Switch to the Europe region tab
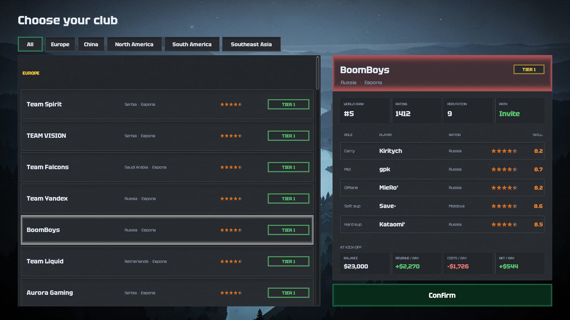Viewport: 570px width, 320px height. [x=60, y=44]
